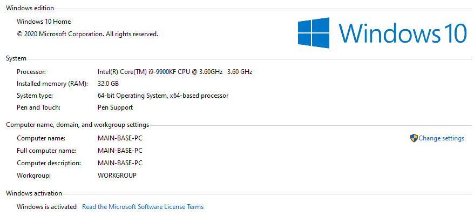474x216 pixels.
Task: Click the Computer description value
Action: [x=120, y=163]
